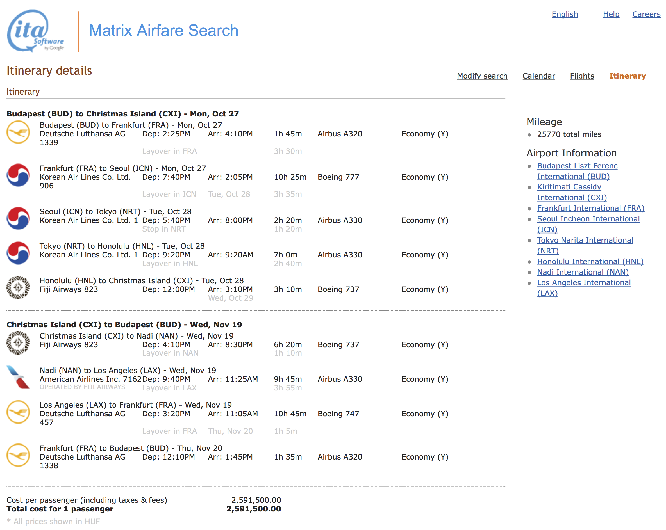Click Fiji Airways logo for Honolulu-Christmas Island flight
Screen dimensions: 666x530
coord(18,287)
